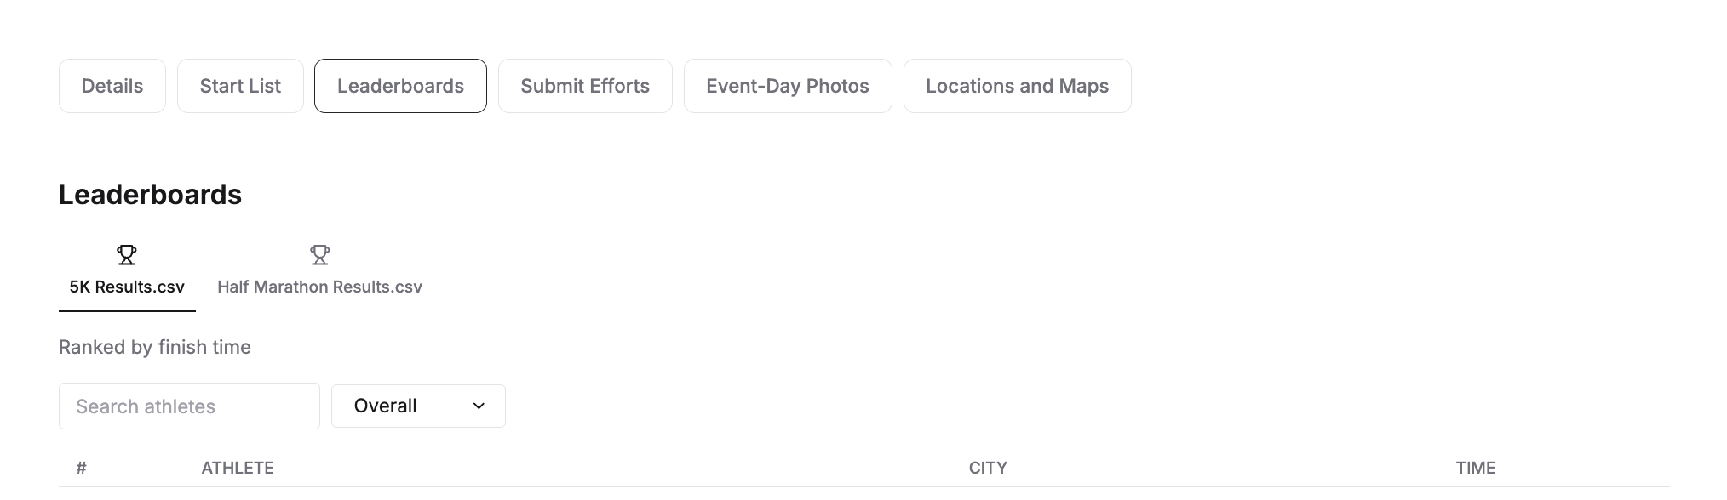Select the 5K Results.csv leaderboard label

pos(127,287)
